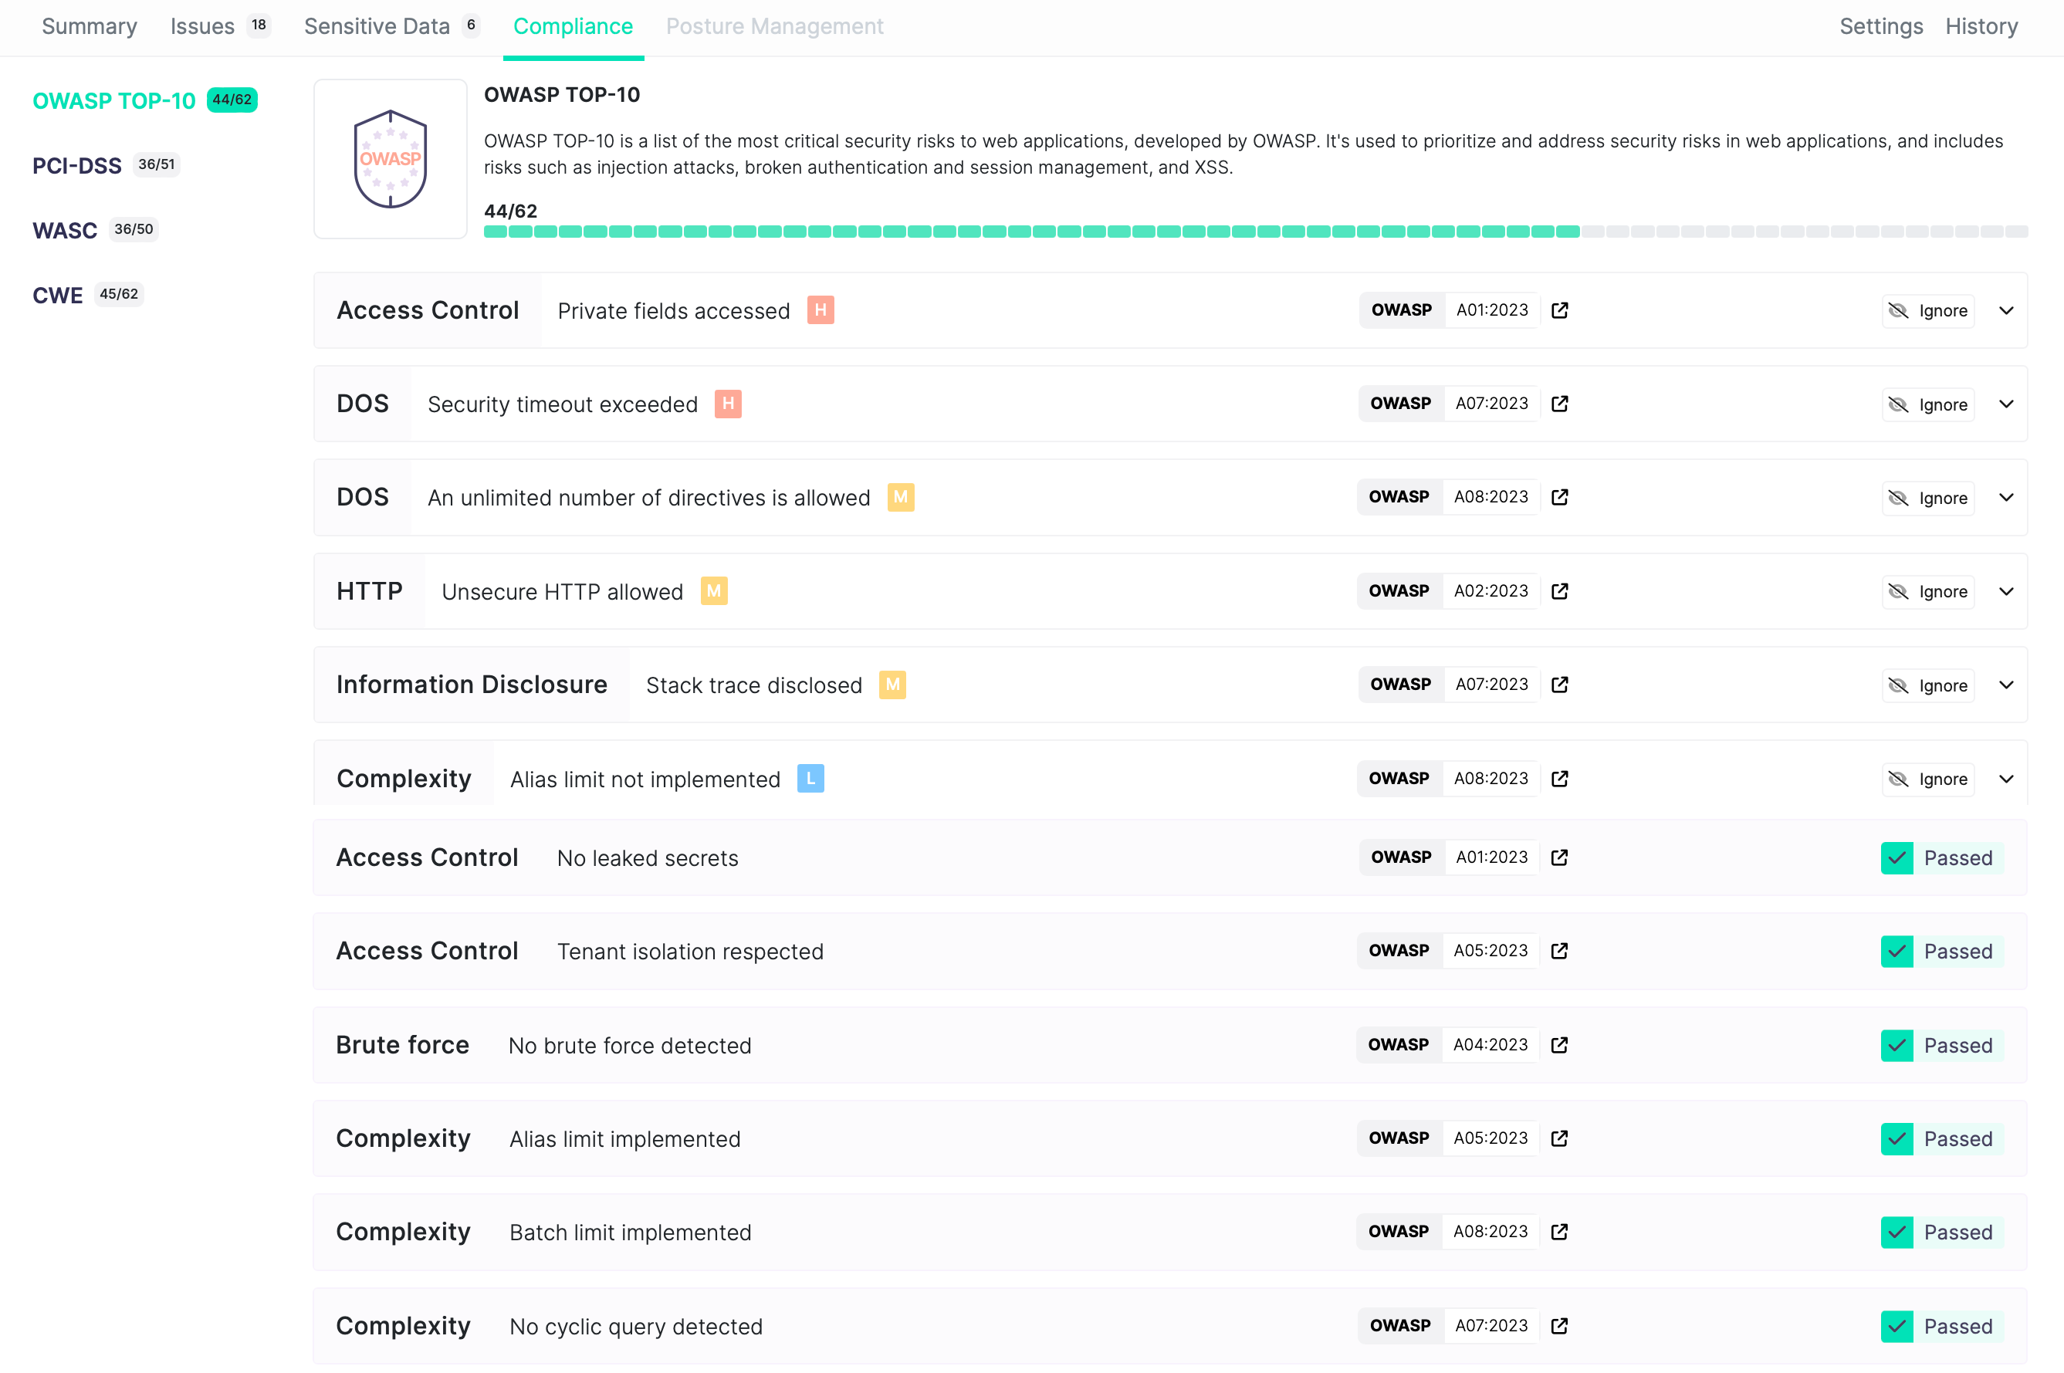Image resolution: width=2064 pixels, height=1373 pixels.
Task: Open external link for Batch limit implemented
Action: pyautogui.click(x=1561, y=1231)
